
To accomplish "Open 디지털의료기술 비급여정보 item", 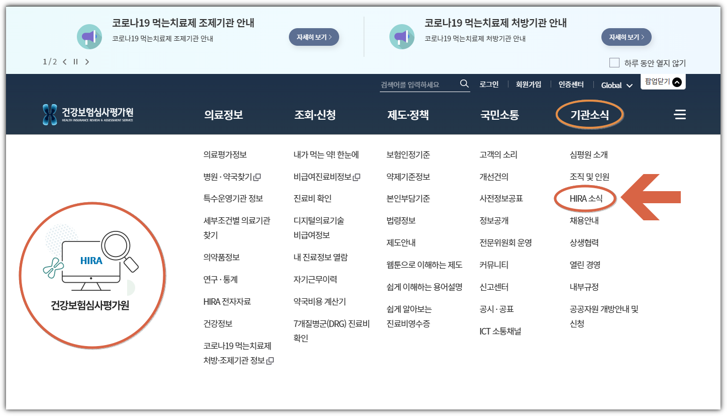I will tap(319, 228).
